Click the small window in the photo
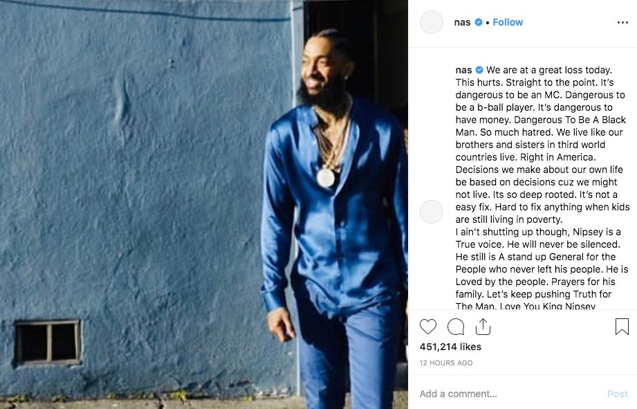 point(48,342)
